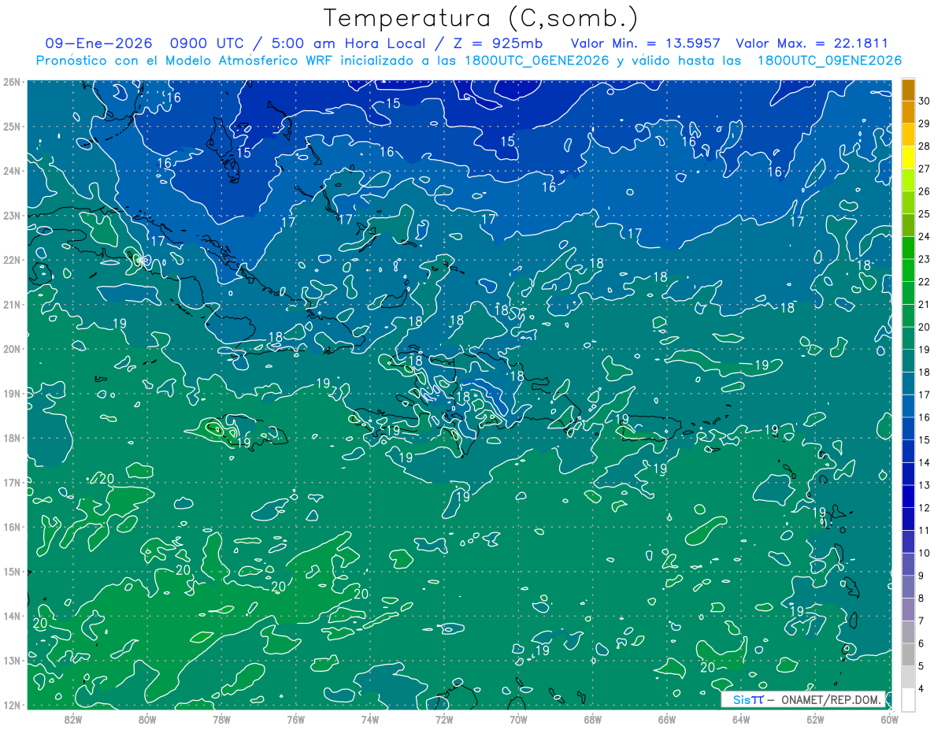Click the 'Valor Max. = 22.1811' text
The width and height of the screenshot is (945, 730).
click(812, 43)
